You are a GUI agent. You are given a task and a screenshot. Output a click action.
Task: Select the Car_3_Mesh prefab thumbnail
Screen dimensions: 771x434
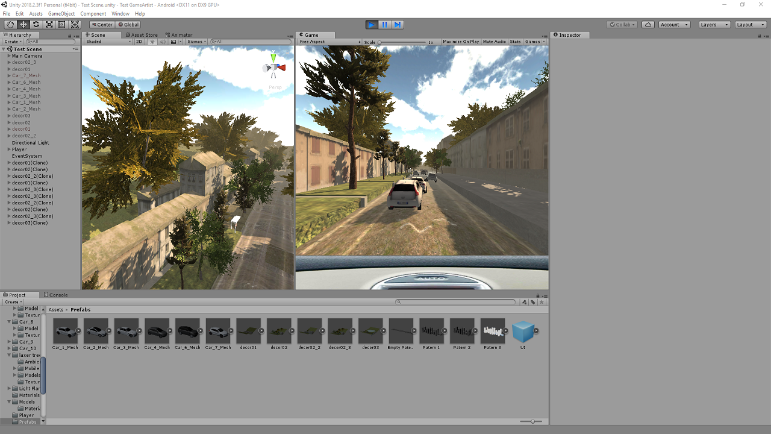click(126, 331)
